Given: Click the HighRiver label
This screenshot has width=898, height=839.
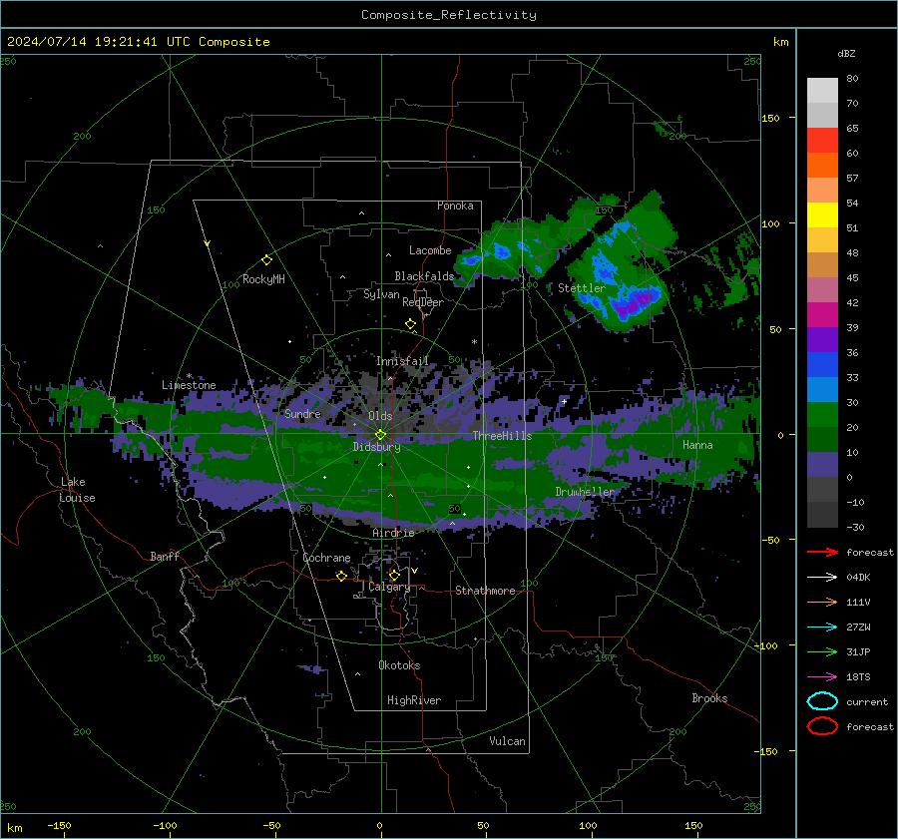Looking at the screenshot, I should [414, 700].
